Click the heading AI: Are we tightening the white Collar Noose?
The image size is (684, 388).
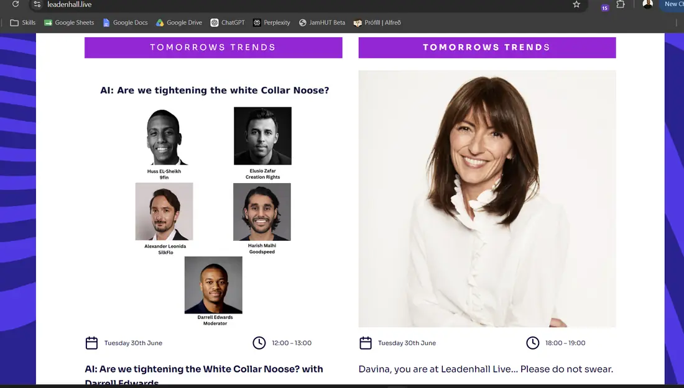(x=215, y=90)
